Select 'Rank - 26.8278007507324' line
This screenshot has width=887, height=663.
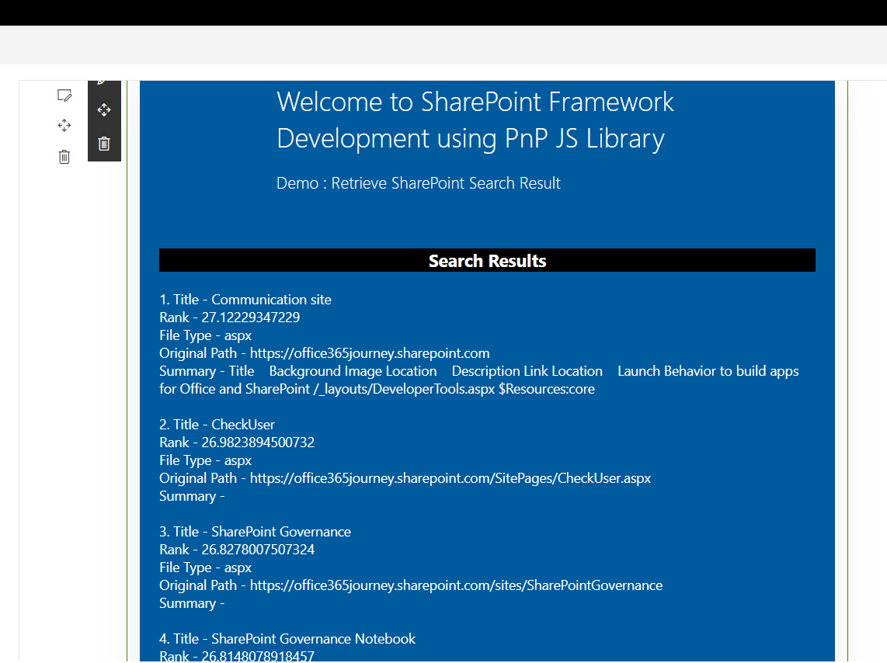[236, 550]
